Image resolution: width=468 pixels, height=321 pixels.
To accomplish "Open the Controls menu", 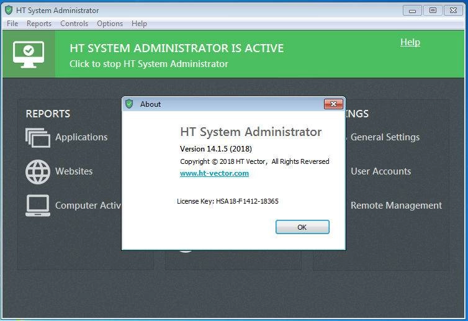I will pos(74,24).
